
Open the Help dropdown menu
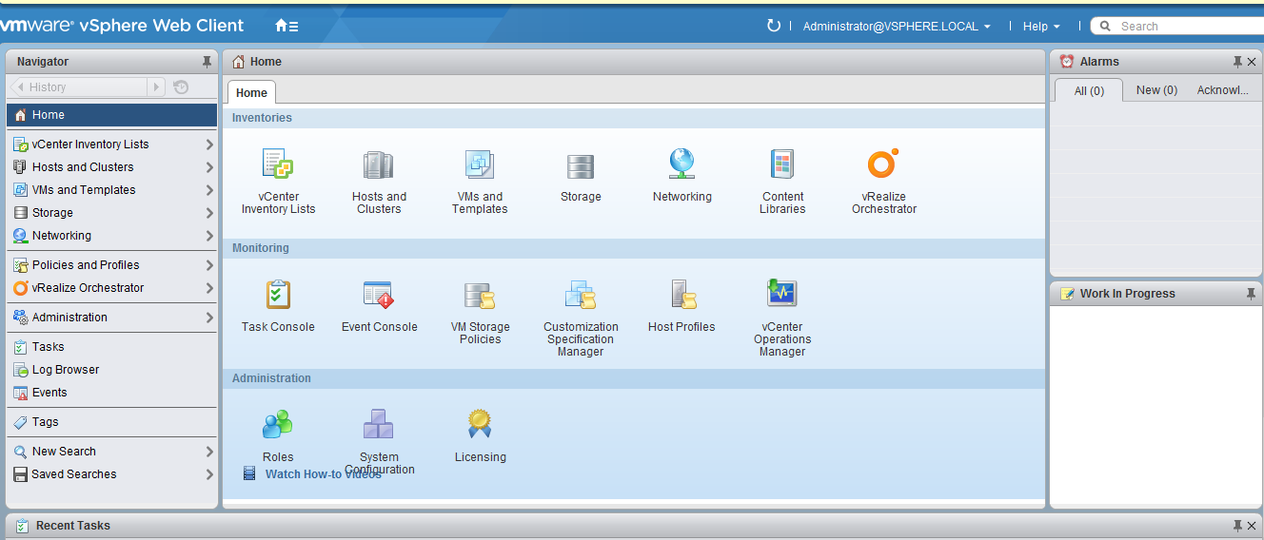[x=1041, y=27]
